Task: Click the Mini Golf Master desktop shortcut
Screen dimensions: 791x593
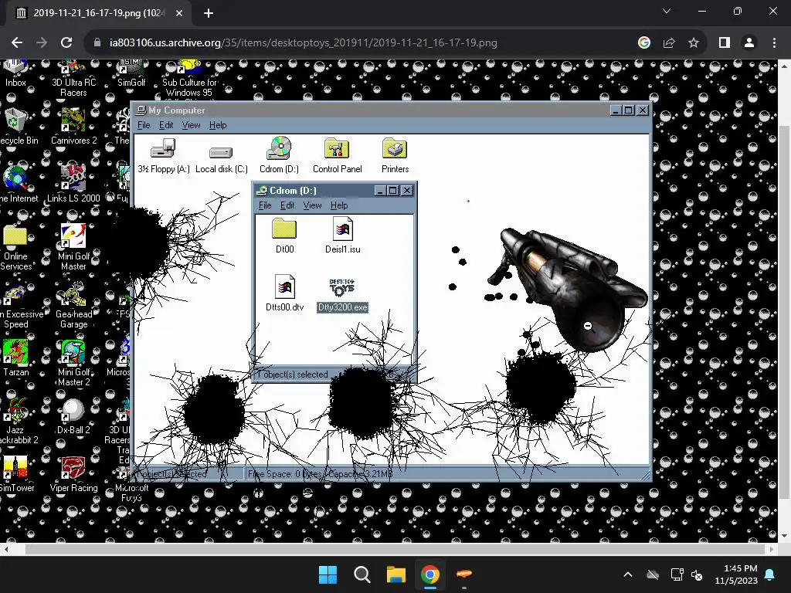Action: point(73,247)
